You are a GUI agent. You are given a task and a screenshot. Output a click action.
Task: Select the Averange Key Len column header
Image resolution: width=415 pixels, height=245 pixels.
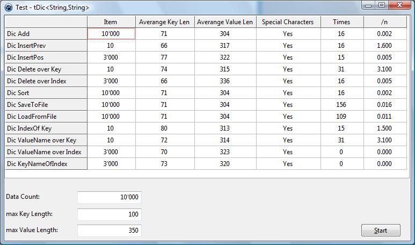tap(164, 22)
